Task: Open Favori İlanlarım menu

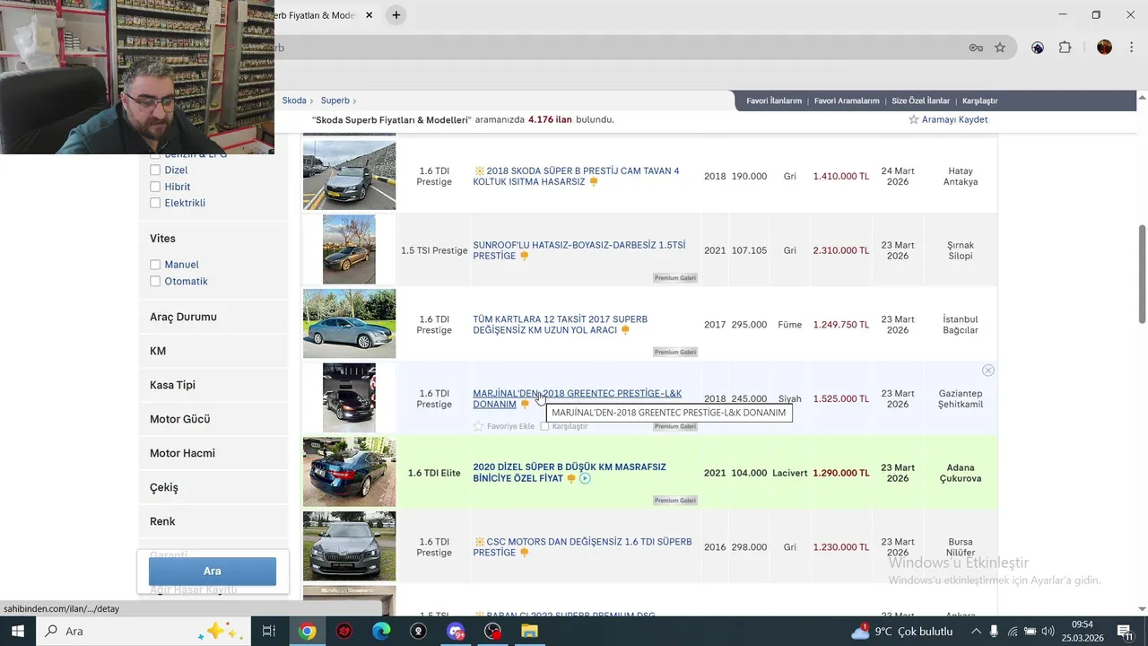Action: (774, 100)
